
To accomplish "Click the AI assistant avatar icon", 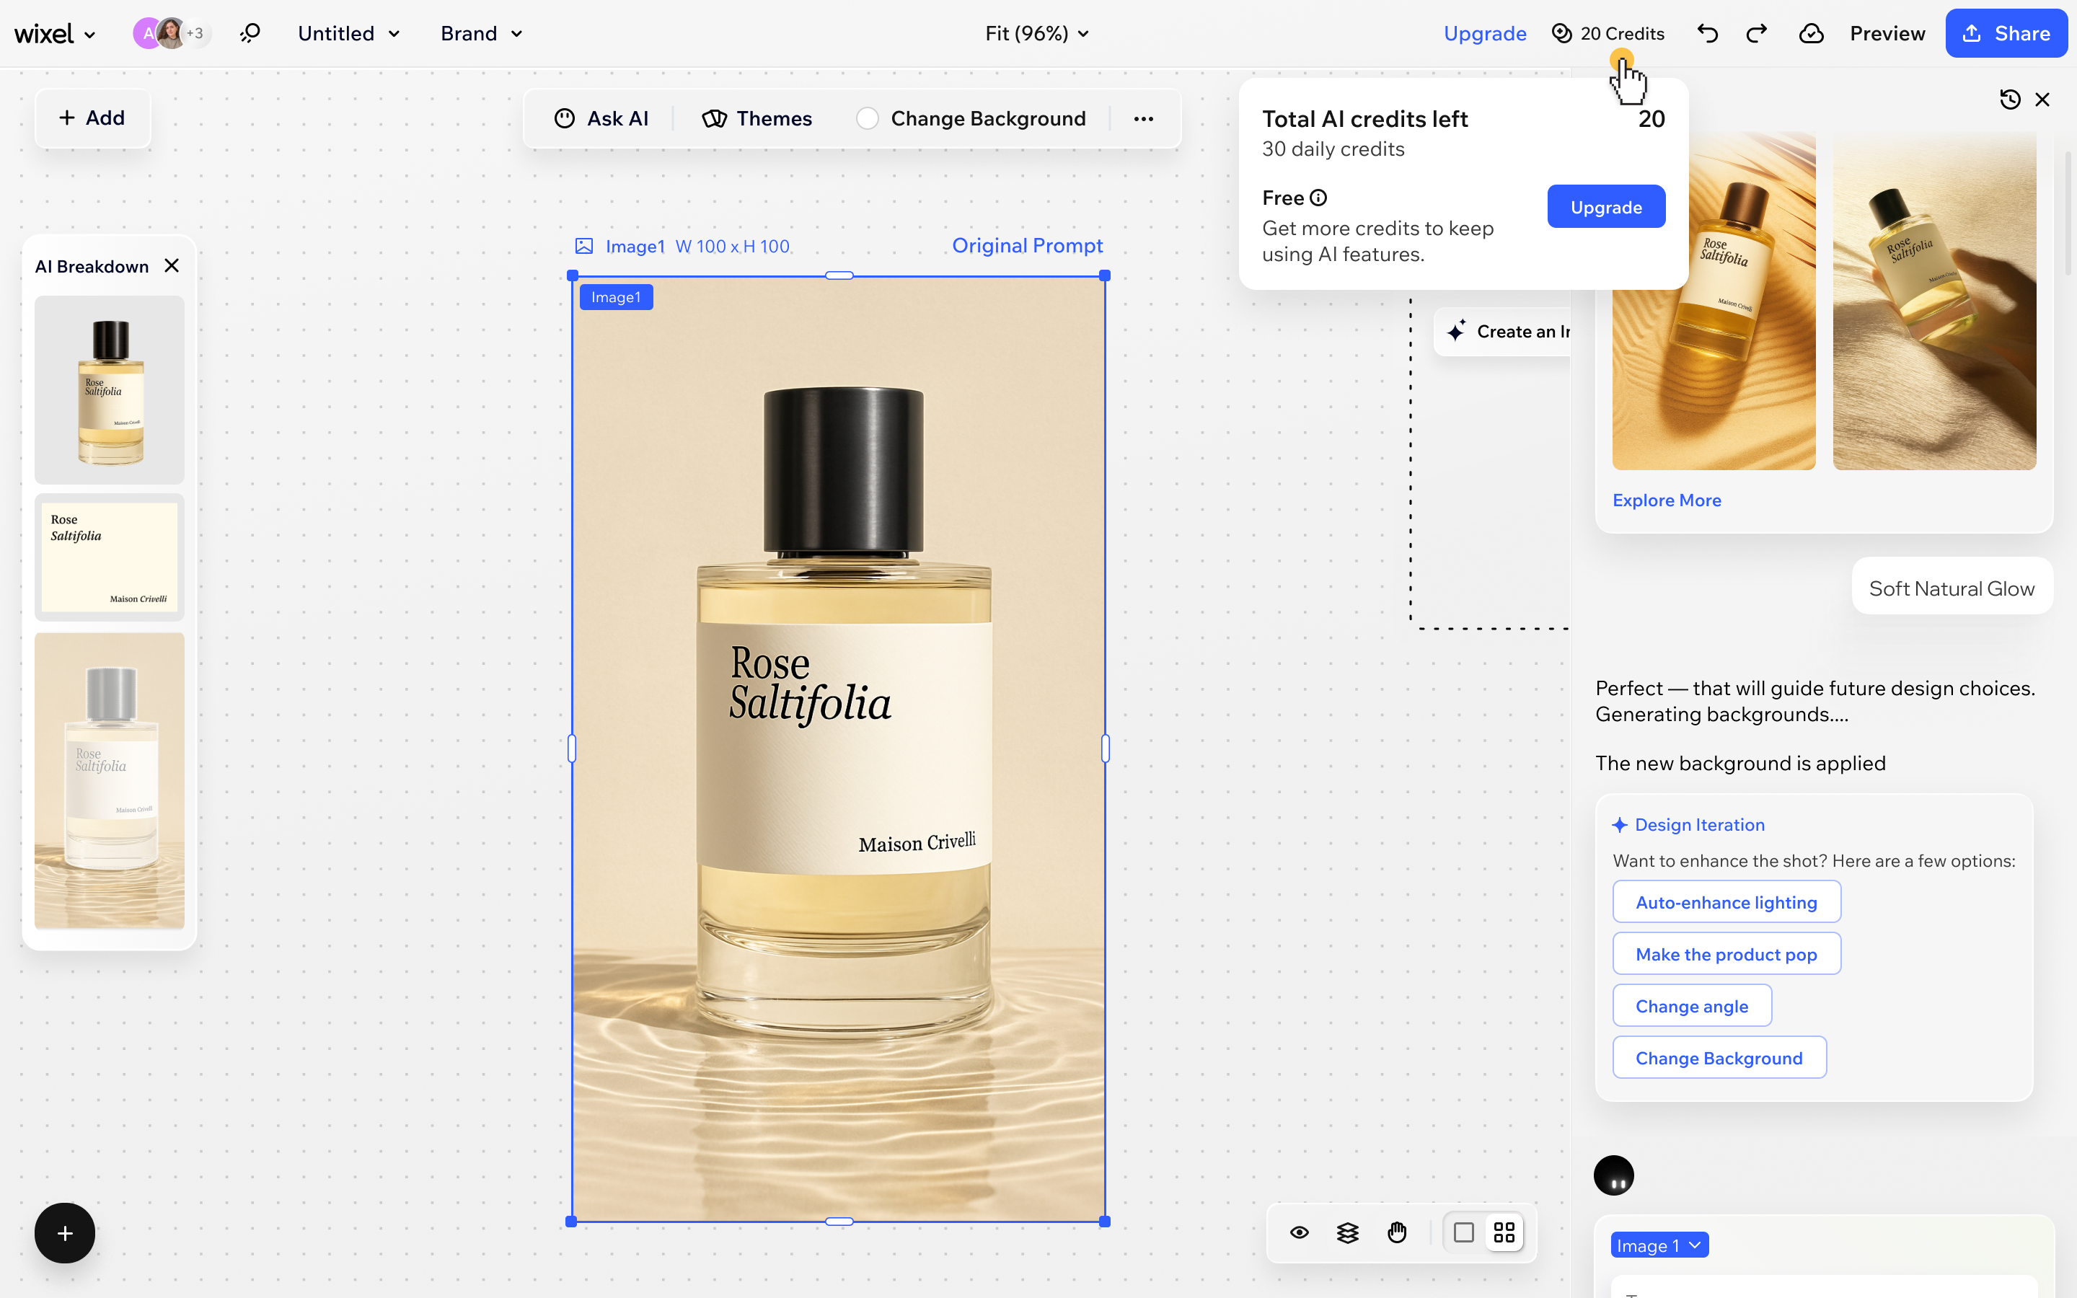I will tap(1613, 1175).
